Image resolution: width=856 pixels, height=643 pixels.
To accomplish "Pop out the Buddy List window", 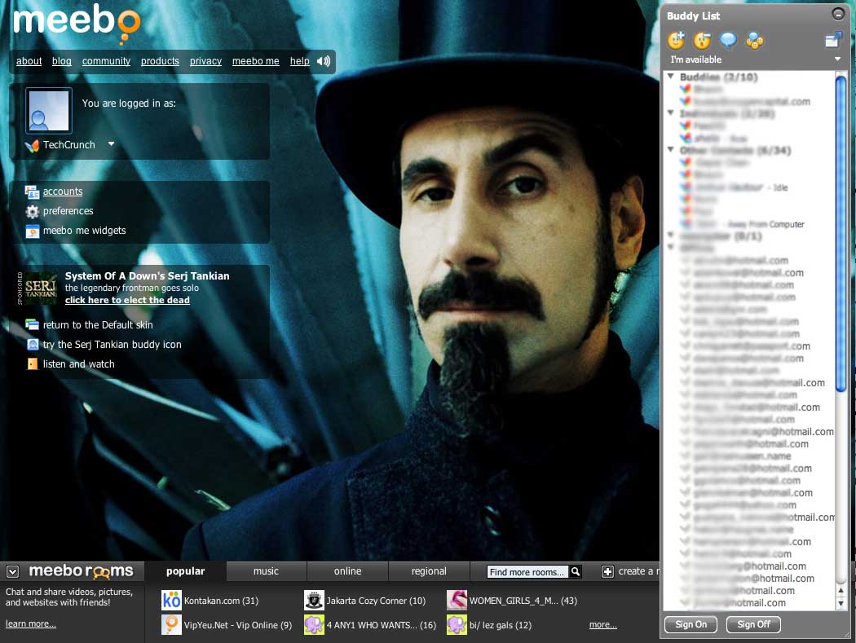I will coord(832,40).
